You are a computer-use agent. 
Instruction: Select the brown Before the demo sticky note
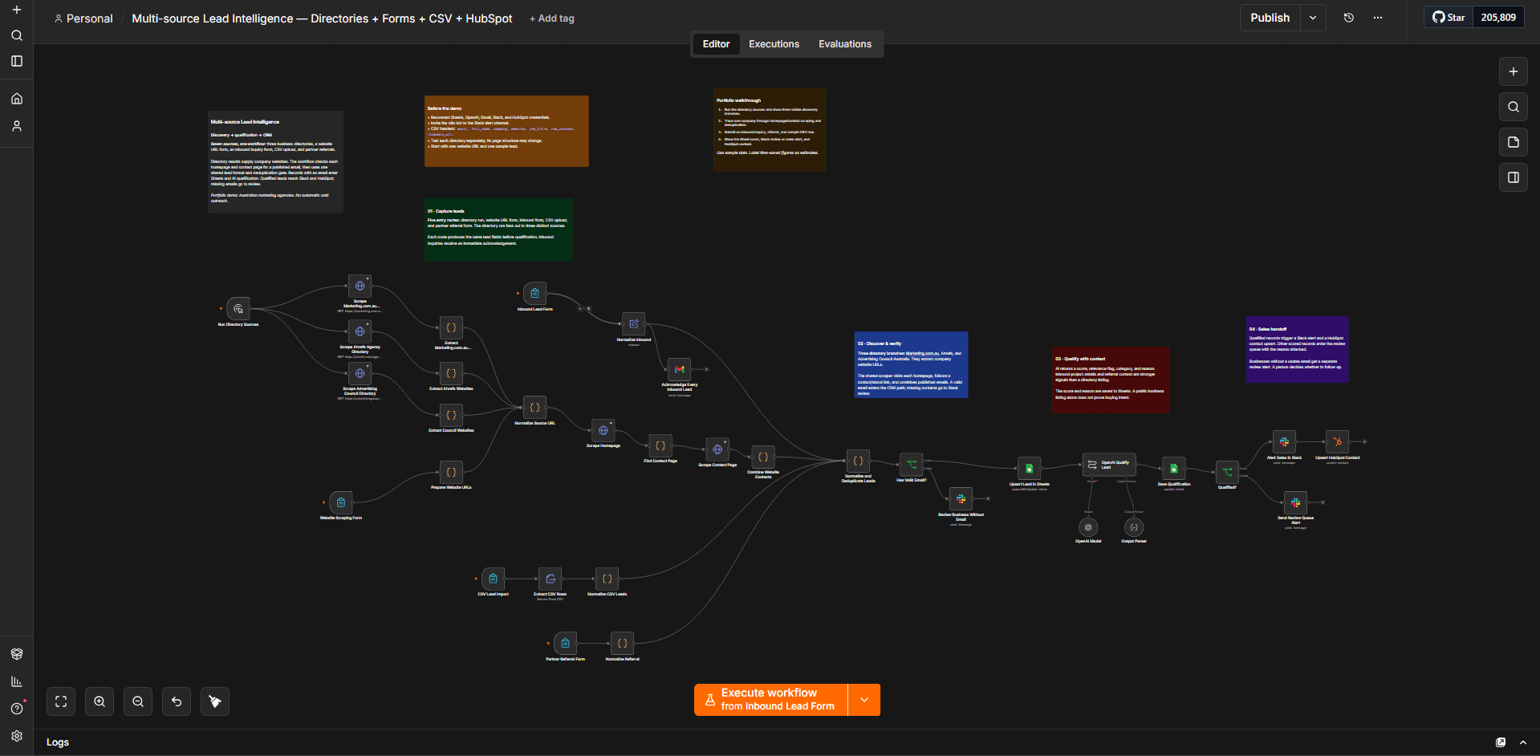pyautogui.click(x=506, y=131)
